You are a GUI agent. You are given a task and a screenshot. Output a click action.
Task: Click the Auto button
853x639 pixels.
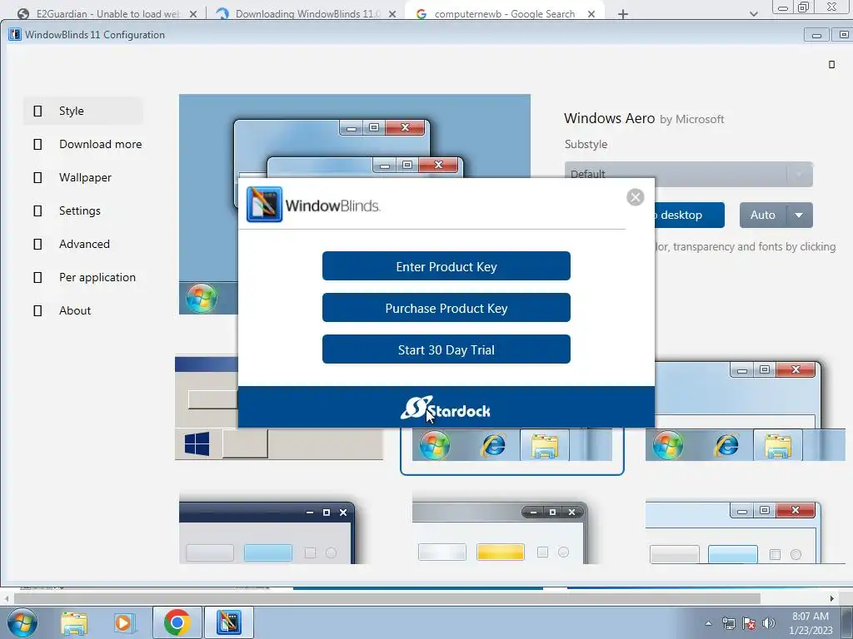point(763,215)
